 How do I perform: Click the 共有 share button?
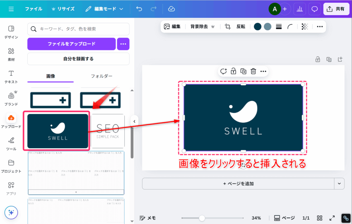336,9
